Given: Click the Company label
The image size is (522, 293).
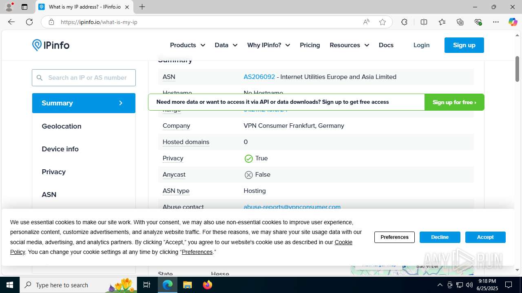Looking at the screenshot, I should coord(176,126).
